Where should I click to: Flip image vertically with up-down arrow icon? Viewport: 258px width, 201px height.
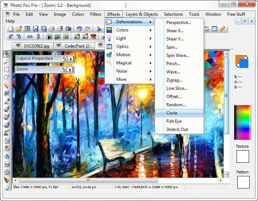38,36
